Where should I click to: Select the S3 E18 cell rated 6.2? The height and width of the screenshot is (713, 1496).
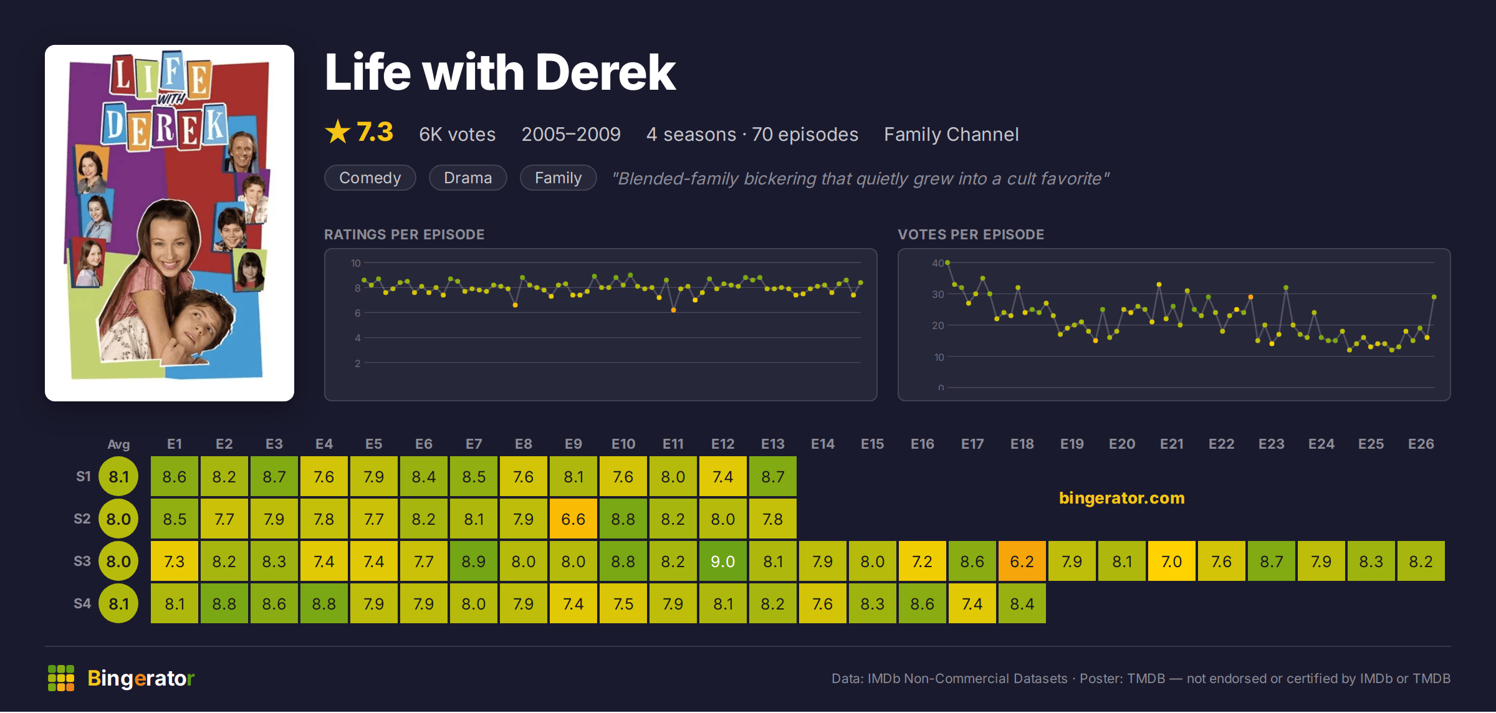(x=1022, y=562)
